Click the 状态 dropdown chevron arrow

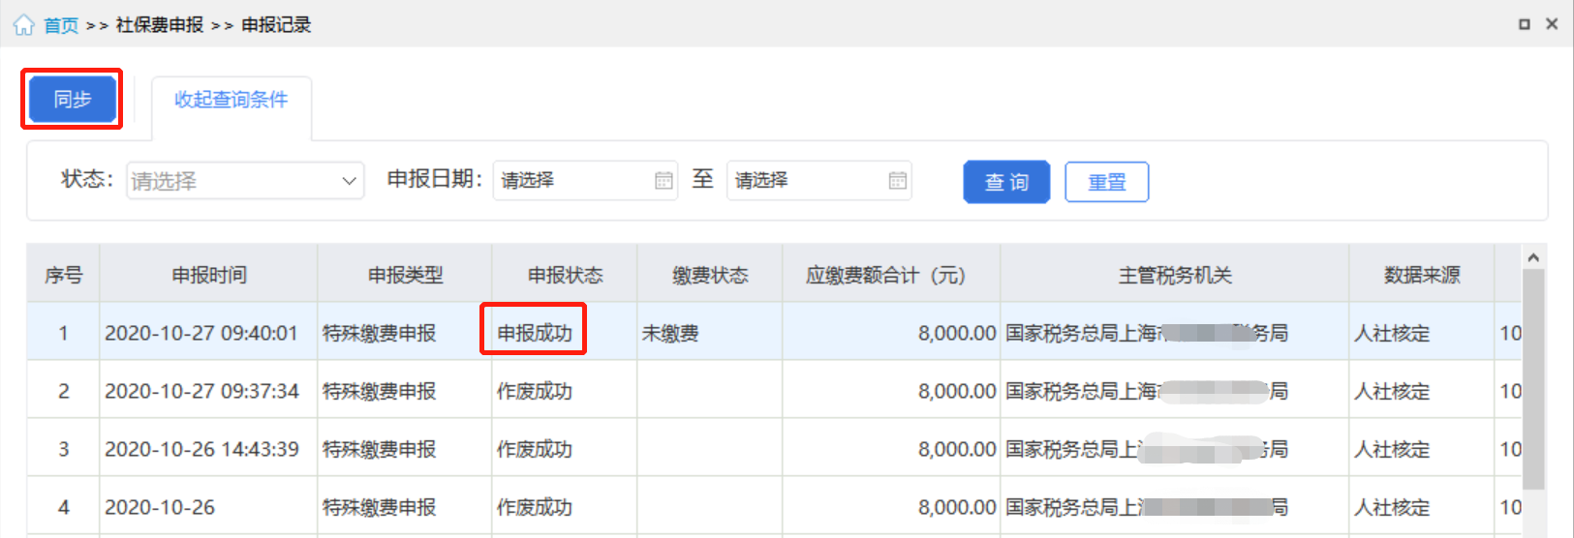pos(349,181)
